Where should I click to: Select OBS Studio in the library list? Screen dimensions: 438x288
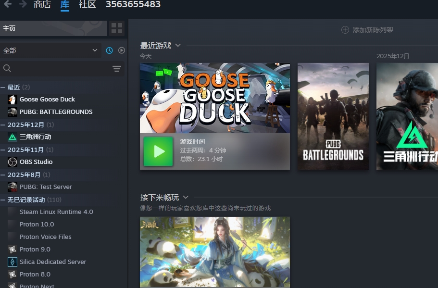(x=36, y=162)
